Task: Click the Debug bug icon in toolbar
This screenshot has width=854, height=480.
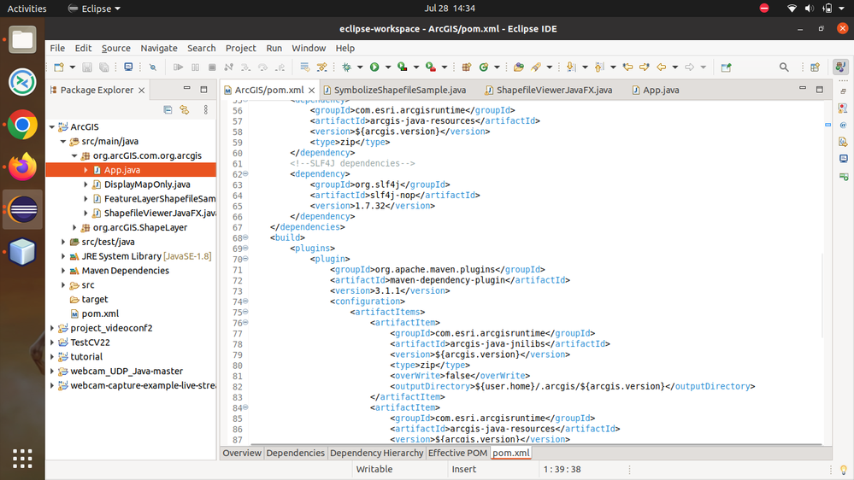Action: [346, 67]
